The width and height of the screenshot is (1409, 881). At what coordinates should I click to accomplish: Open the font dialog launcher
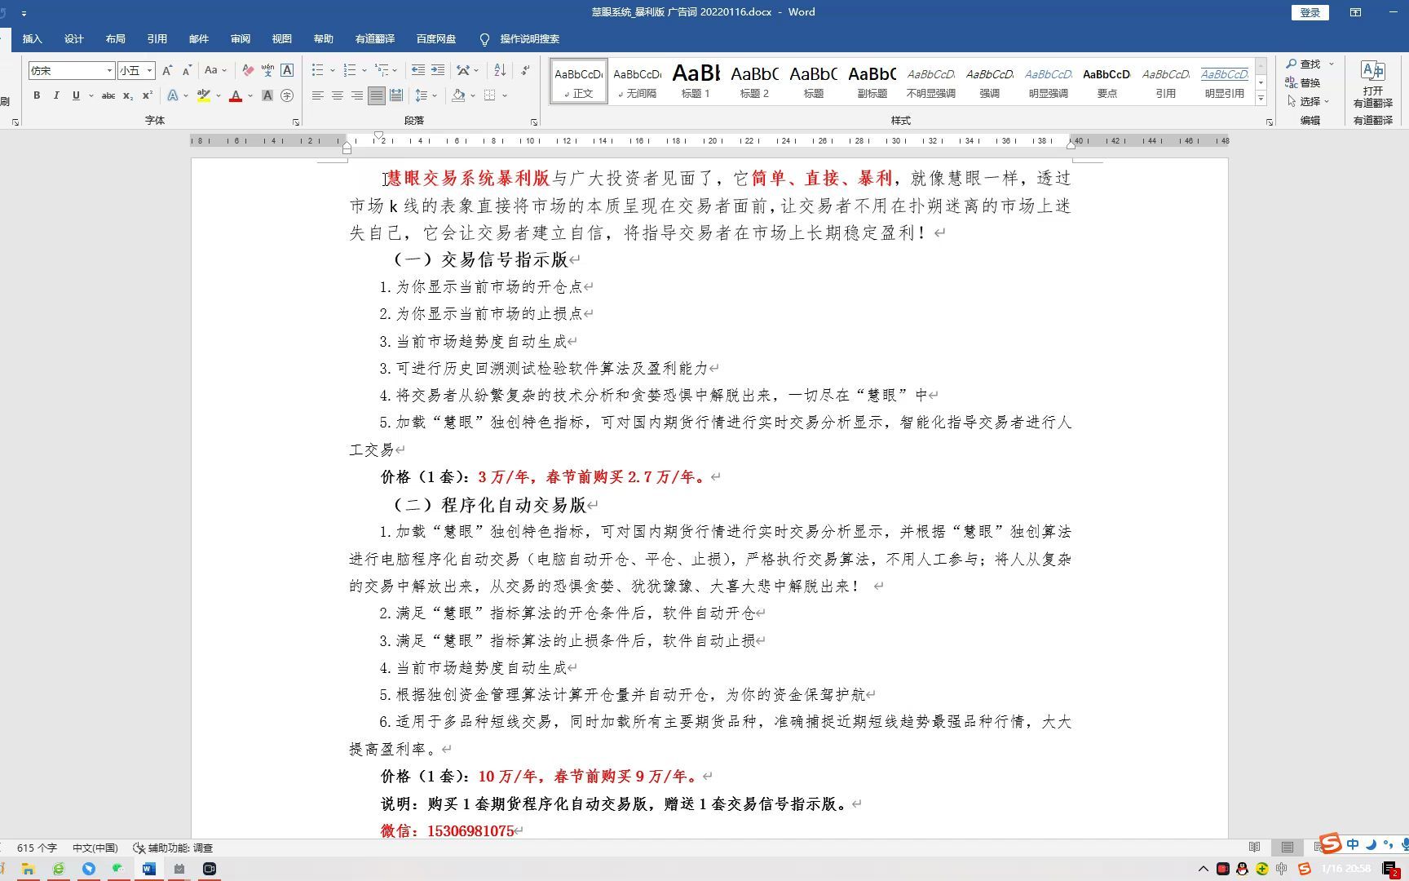coord(296,122)
